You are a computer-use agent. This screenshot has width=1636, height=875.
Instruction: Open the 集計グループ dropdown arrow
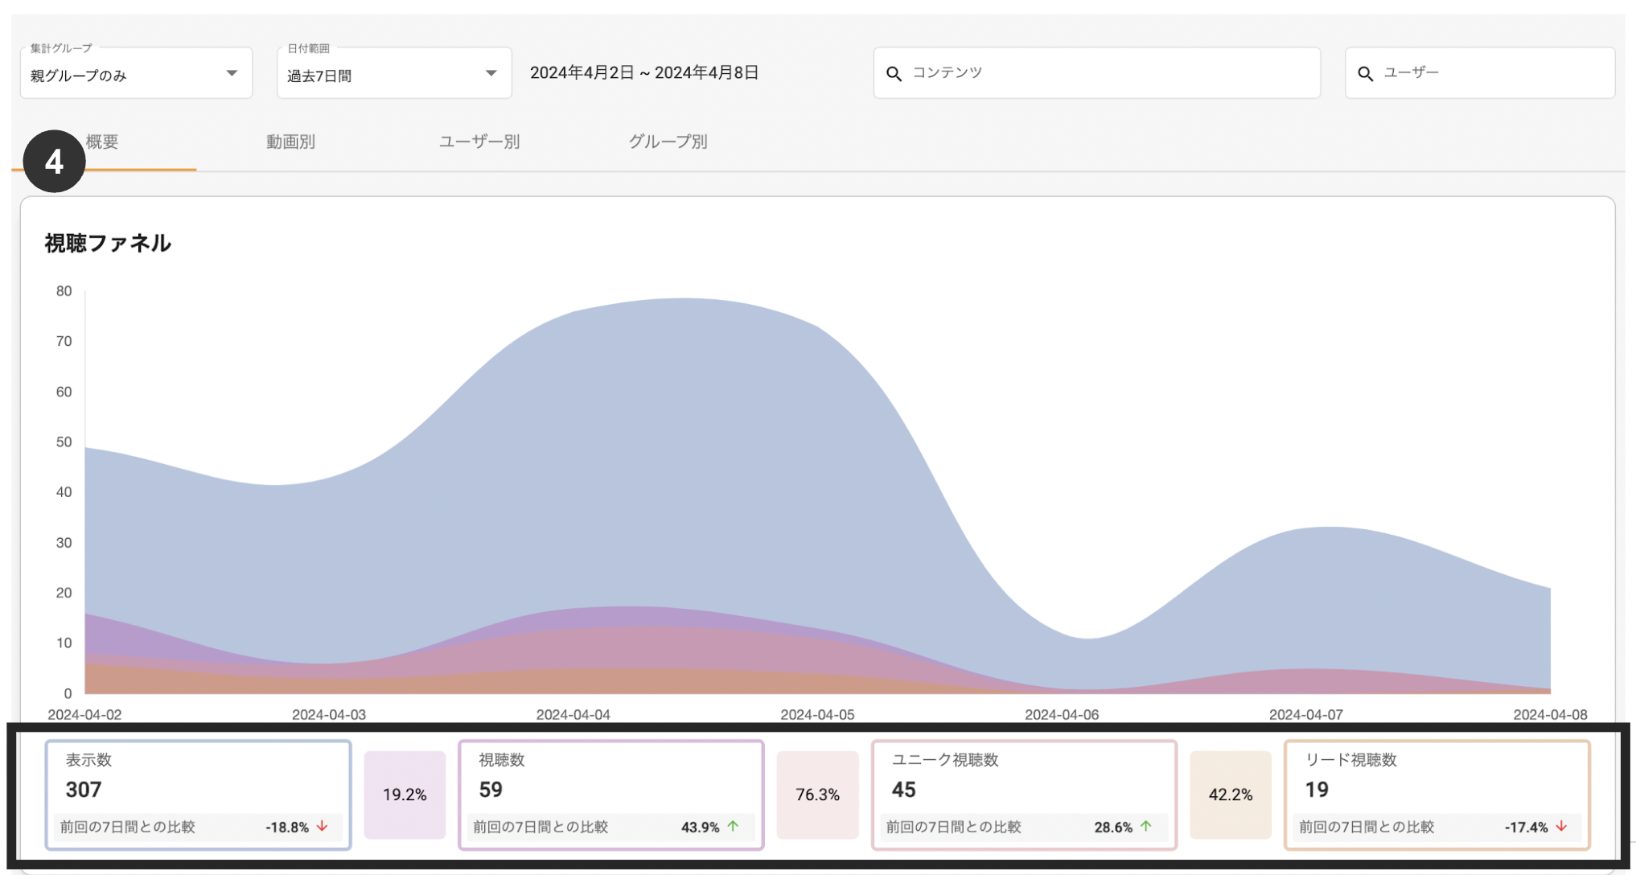coord(232,73)
